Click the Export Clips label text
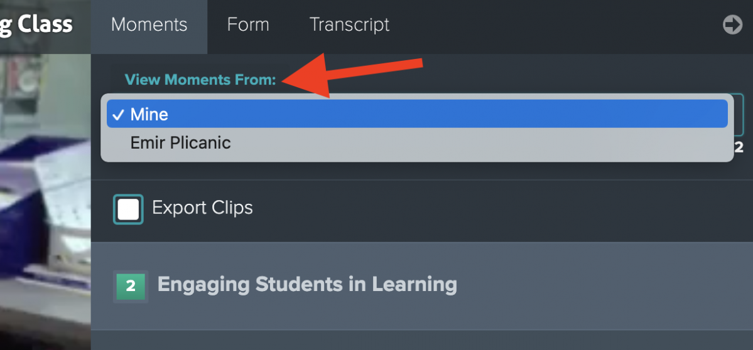 202,208
